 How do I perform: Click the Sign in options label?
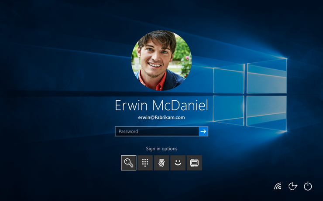[161, 149]
